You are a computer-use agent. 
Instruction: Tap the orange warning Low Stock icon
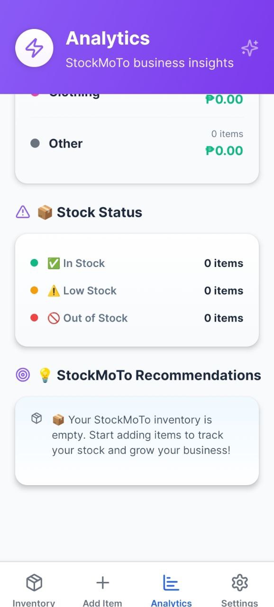point(54,290)
